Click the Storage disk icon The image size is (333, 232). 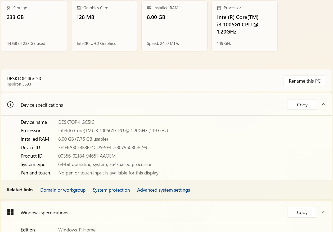click(x=8, y=8)
